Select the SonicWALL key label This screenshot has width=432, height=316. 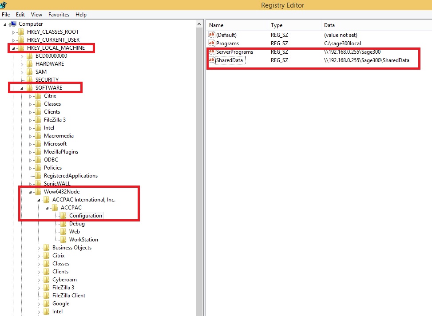coord(57,184)
